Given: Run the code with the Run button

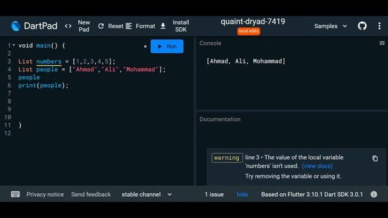Looking at the screenshot, I should pyautogui.click(x=167, y=46).
